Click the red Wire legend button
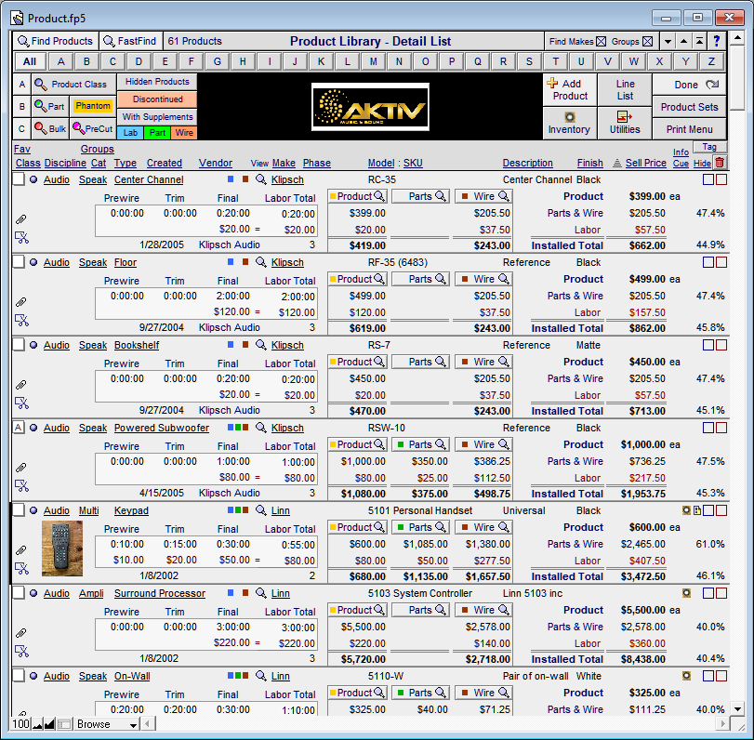 [184, 133]
